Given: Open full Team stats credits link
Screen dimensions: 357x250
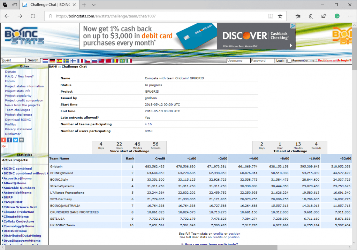Looking at the screenshot, I should click(x=218, y=234).
